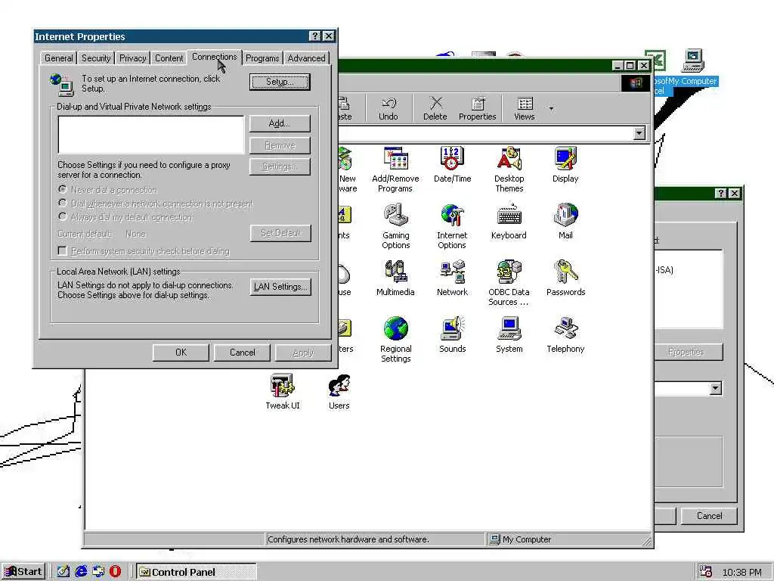Open the Date/Time control panel icon

(452, 164)
